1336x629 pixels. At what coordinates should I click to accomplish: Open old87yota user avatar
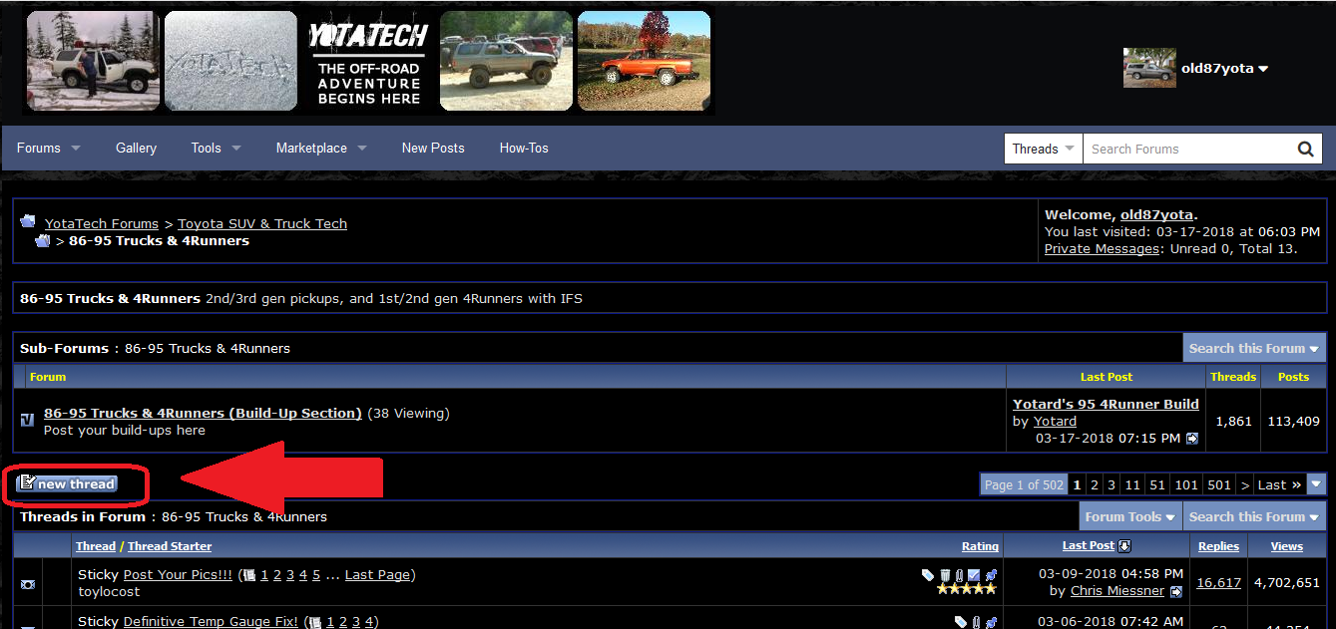click(x=1149, y=68)
